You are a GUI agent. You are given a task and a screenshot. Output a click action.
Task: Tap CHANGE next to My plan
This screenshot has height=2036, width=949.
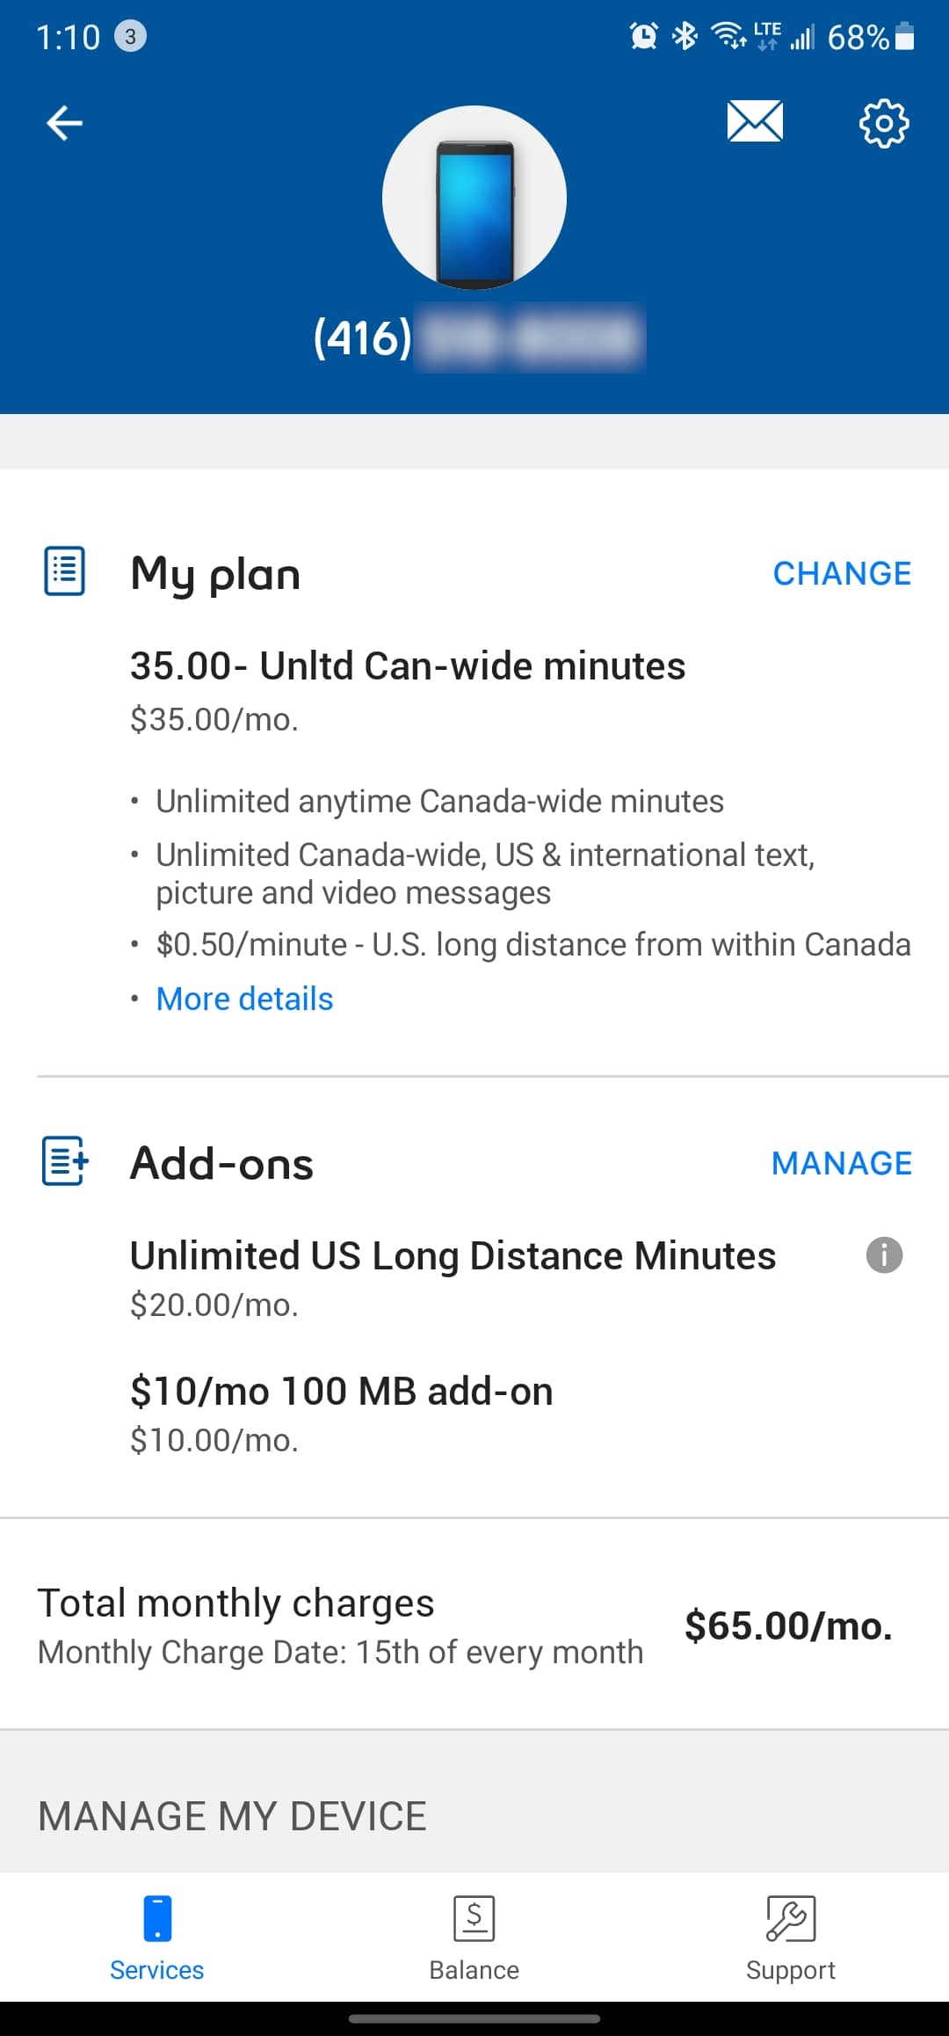coord(842,573)
